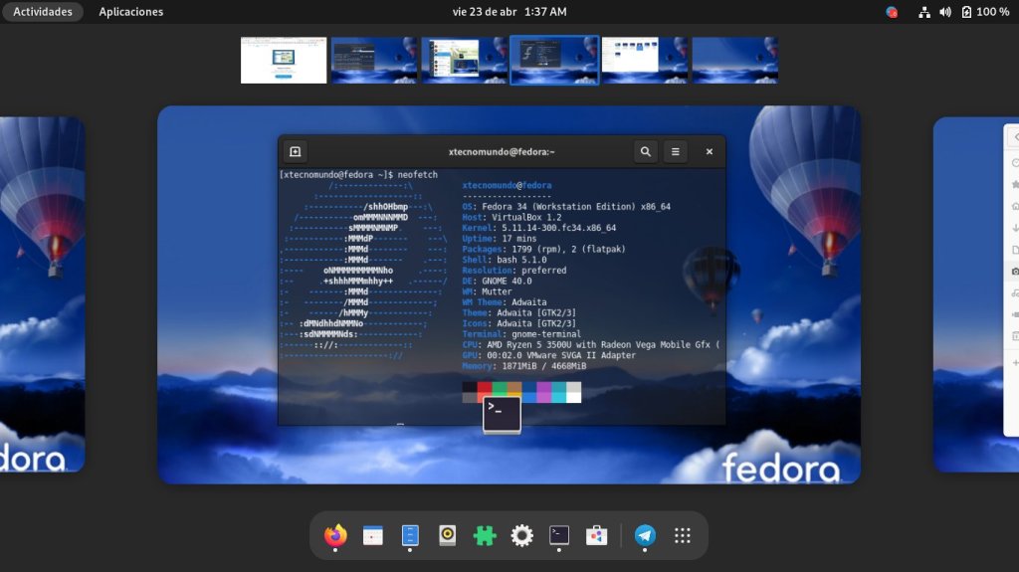Launch Firefox from the dock
Screen dimensions: 1019x572
[335, 536]
